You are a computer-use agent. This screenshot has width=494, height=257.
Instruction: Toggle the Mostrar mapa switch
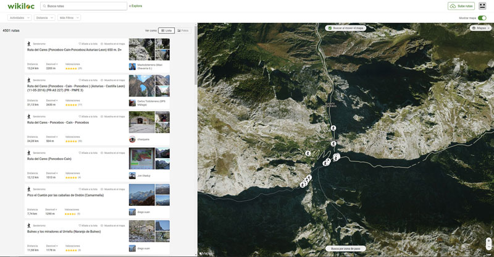point(482,18)
